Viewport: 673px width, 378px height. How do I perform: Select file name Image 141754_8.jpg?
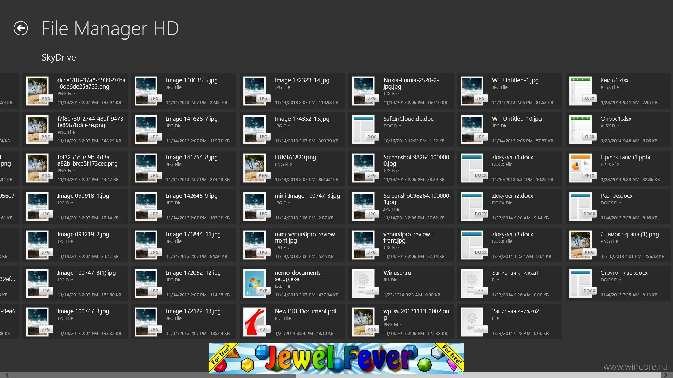pyautogui.click(x=192, y=157)
